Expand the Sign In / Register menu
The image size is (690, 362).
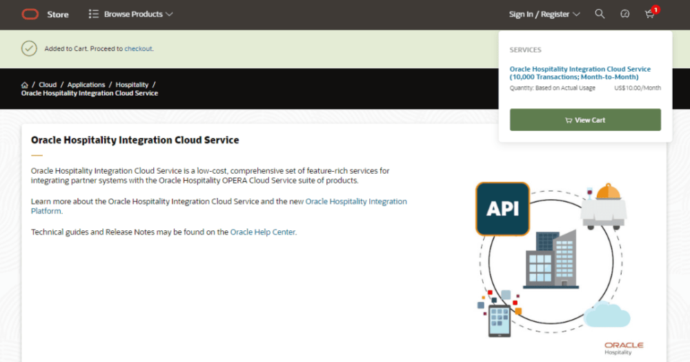[x=544, y=14]
